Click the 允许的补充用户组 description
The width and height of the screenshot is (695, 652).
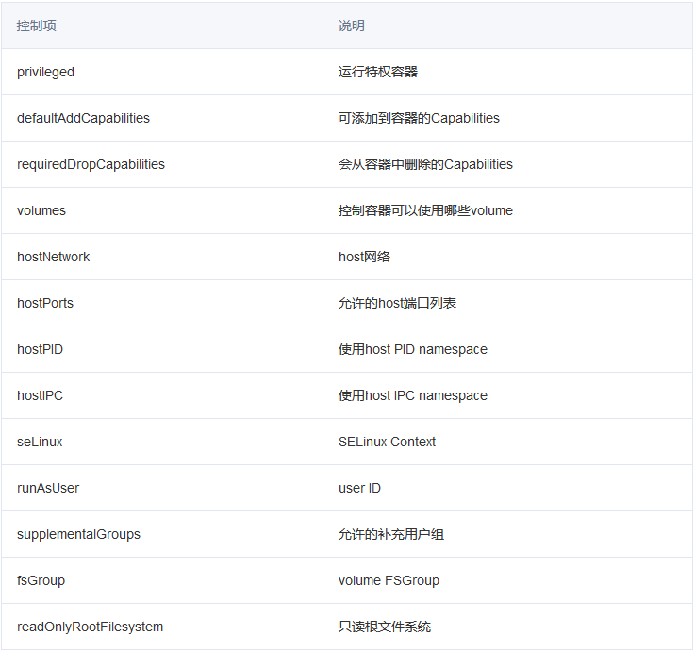point(391,534)
